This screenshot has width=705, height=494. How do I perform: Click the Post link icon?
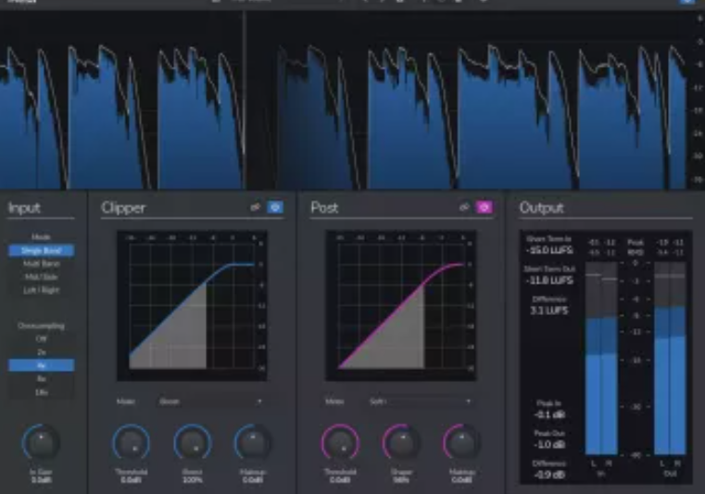(x=463, y=208)
